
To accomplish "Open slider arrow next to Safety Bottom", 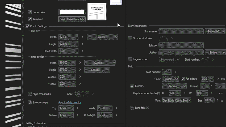I will (x=78, y=115).
